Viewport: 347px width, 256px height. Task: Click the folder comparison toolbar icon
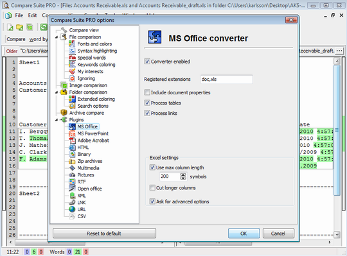19,27
